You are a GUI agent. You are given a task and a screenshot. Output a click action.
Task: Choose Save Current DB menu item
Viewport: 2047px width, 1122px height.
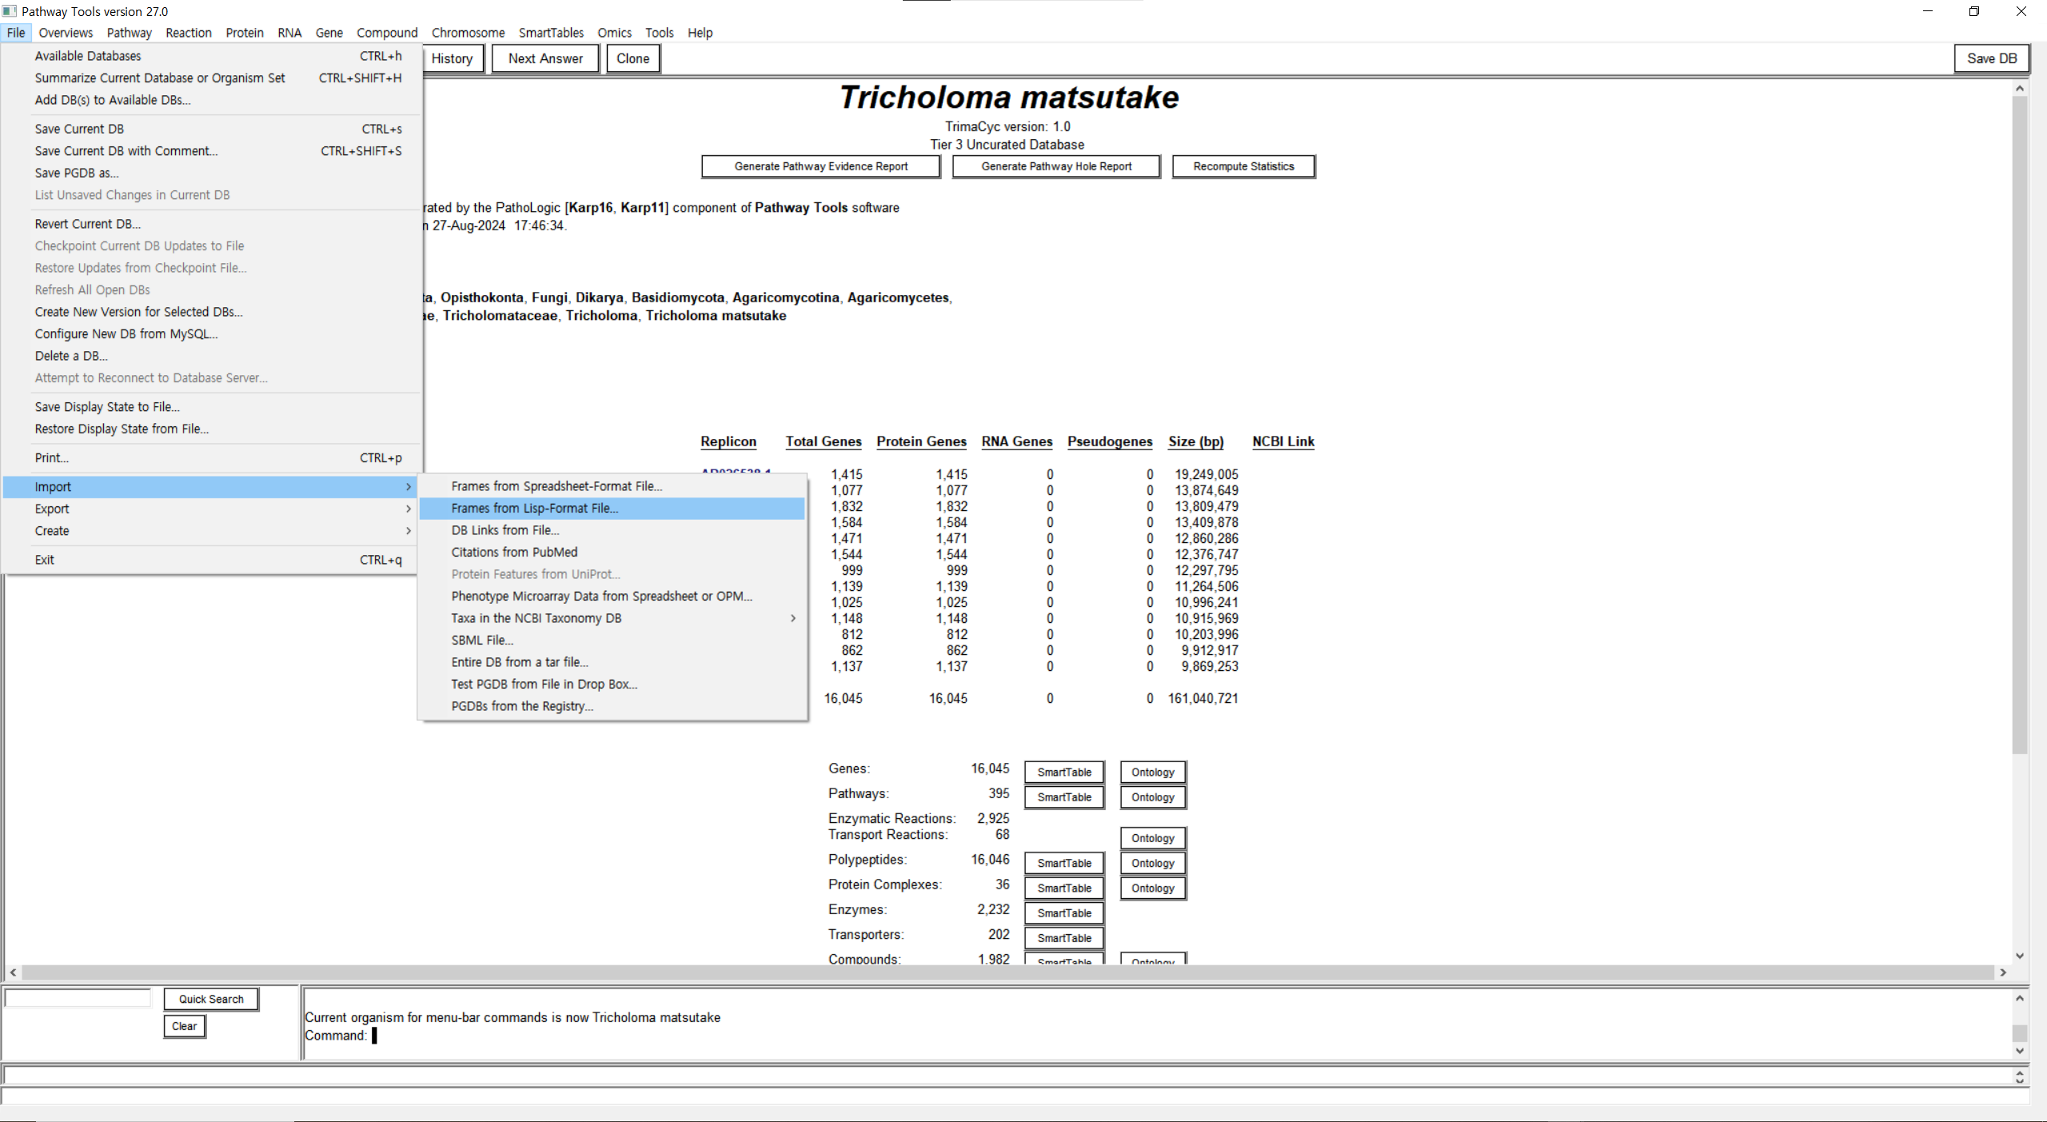pos(211,129)
